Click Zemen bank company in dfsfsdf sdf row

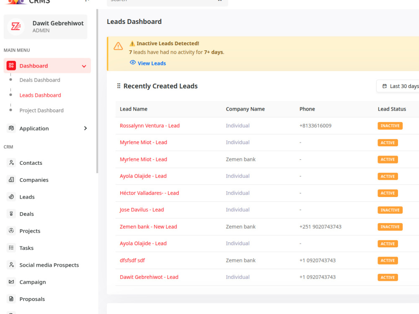point(241,260)
